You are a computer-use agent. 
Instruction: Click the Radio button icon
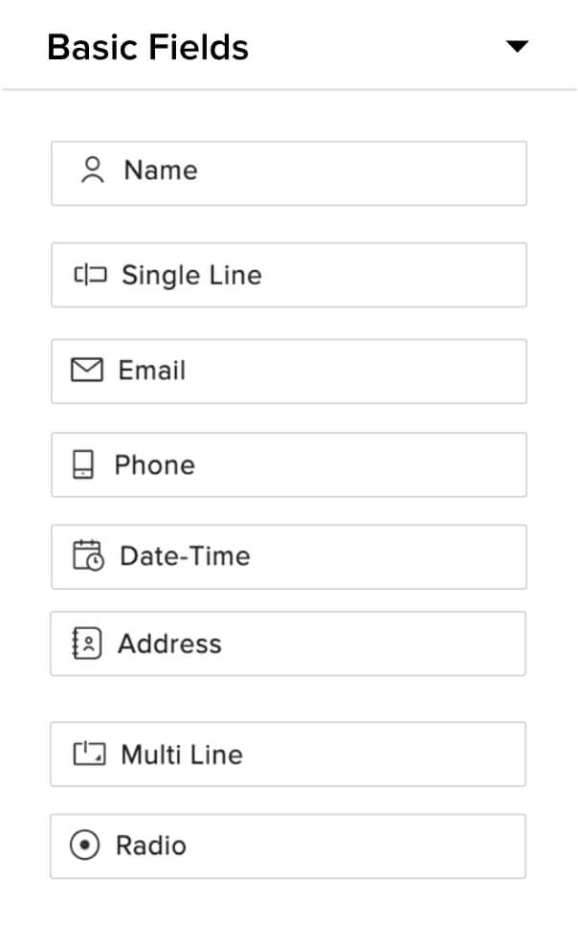pos(85,846)
